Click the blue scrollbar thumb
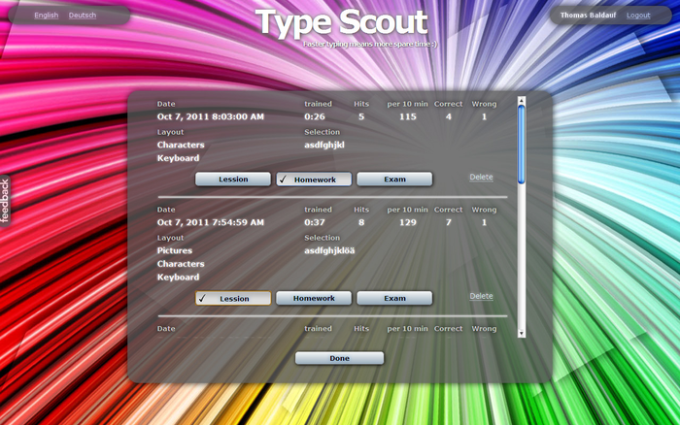This screenshot has width=680, height=425. coord(522,141)
